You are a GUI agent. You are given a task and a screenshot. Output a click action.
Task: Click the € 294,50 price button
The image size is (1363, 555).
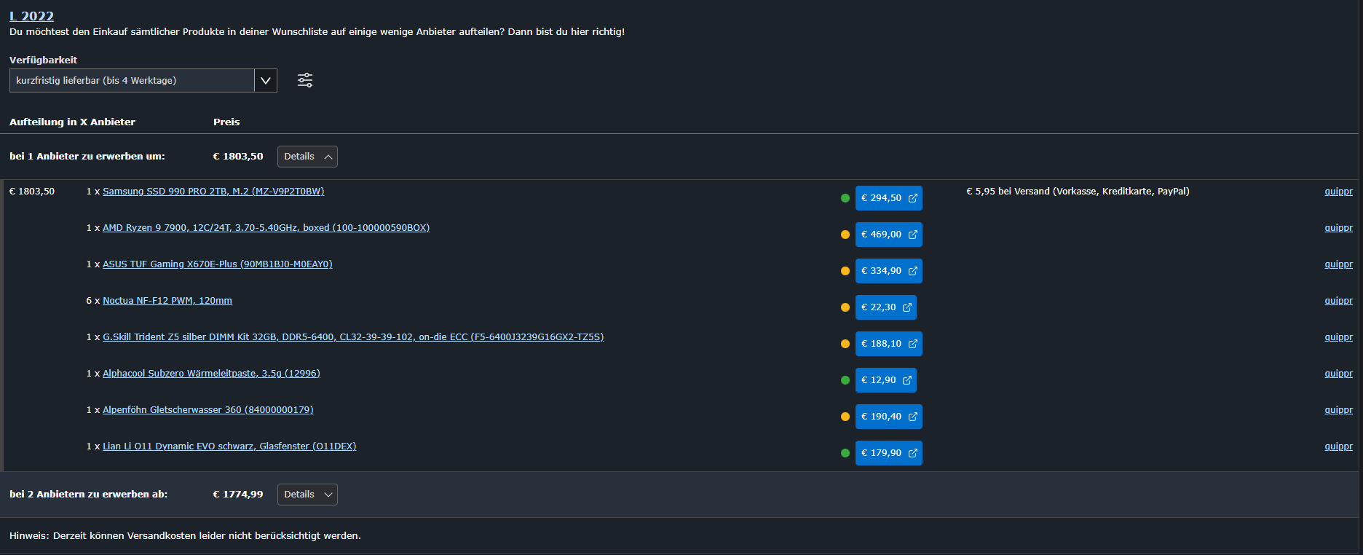tap(888, 198)
